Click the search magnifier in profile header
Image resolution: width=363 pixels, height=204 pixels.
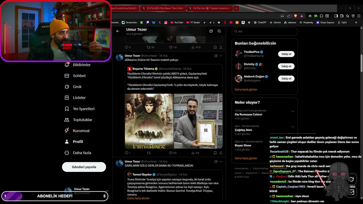219,31
